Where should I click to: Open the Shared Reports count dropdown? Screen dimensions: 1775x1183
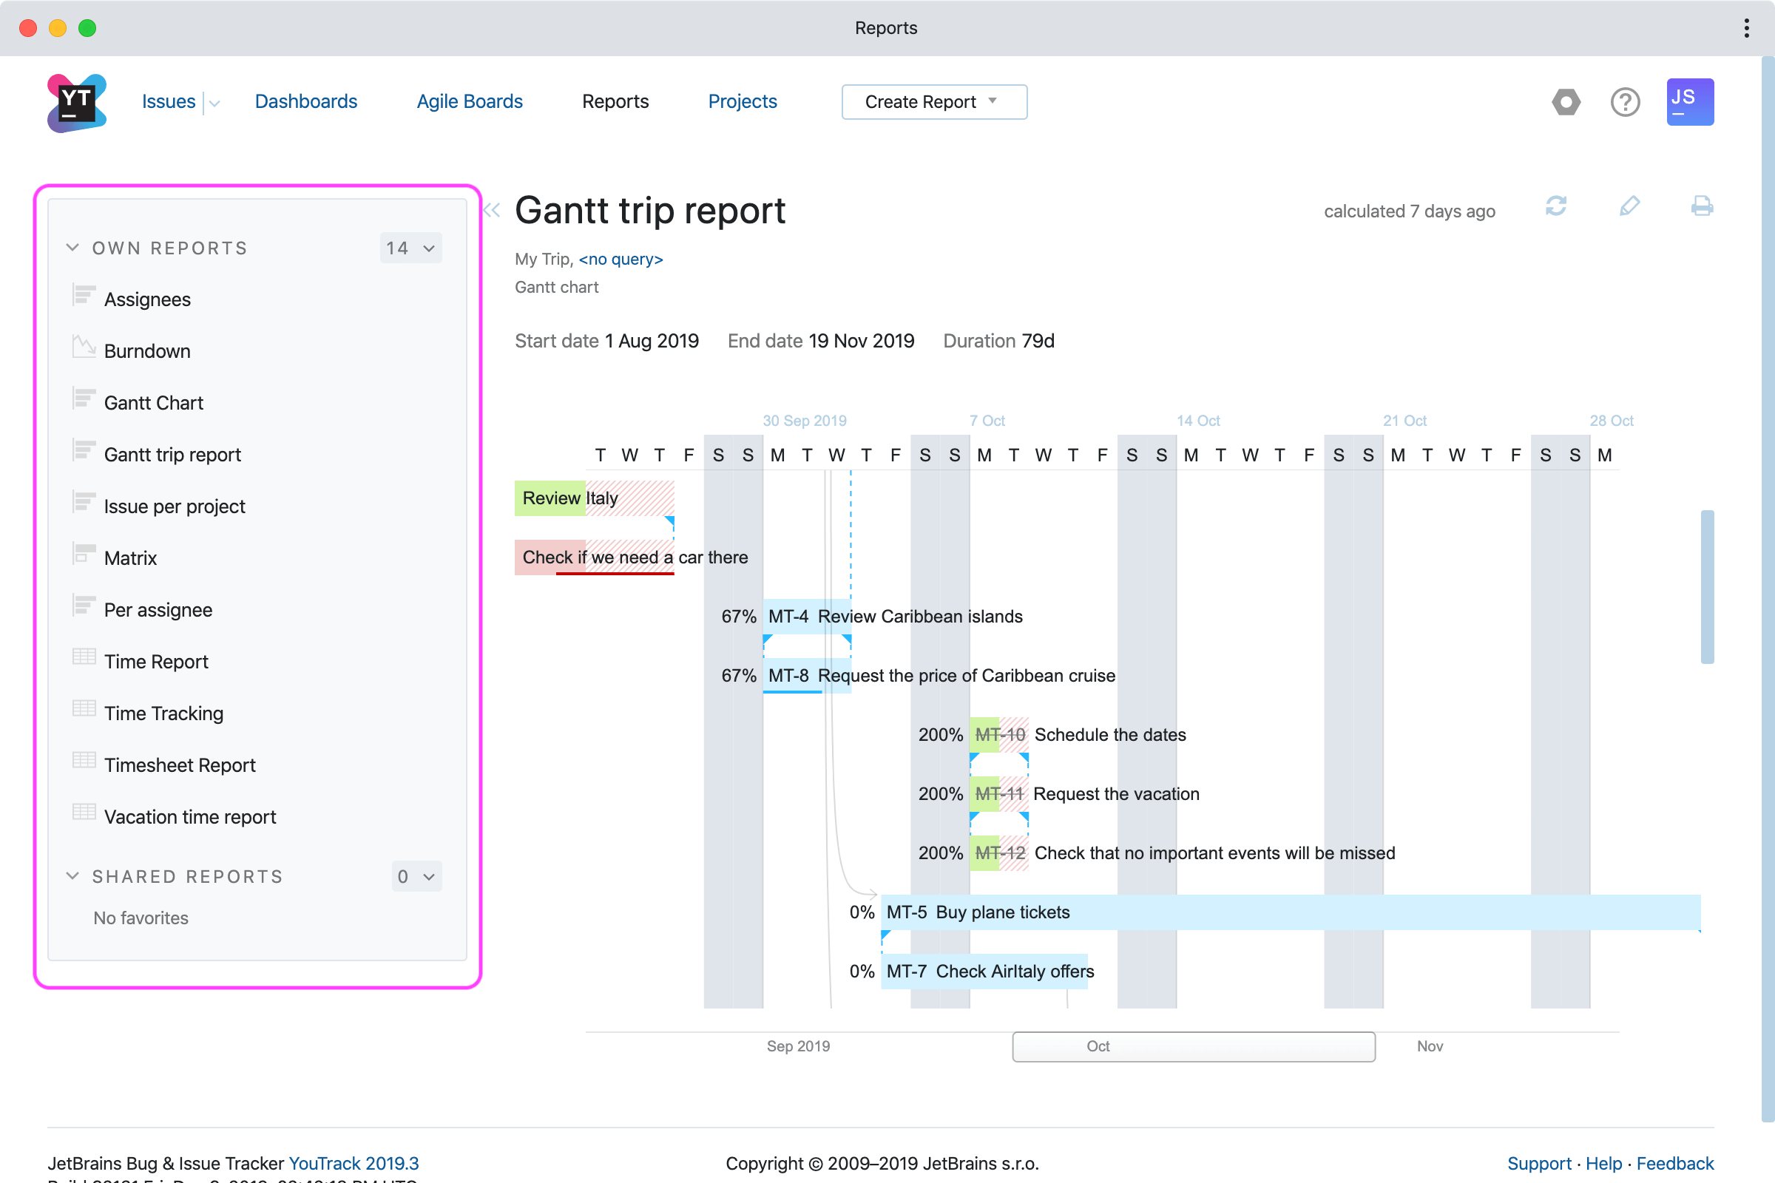(416, 876)
